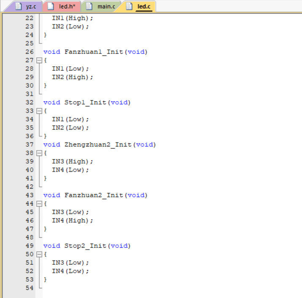Place cursor on IN3(Low); at line 51

click(x=70, y=263)
